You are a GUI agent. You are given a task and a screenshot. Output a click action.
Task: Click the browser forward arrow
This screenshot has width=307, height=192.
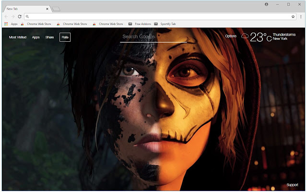(x=13, y=17)
